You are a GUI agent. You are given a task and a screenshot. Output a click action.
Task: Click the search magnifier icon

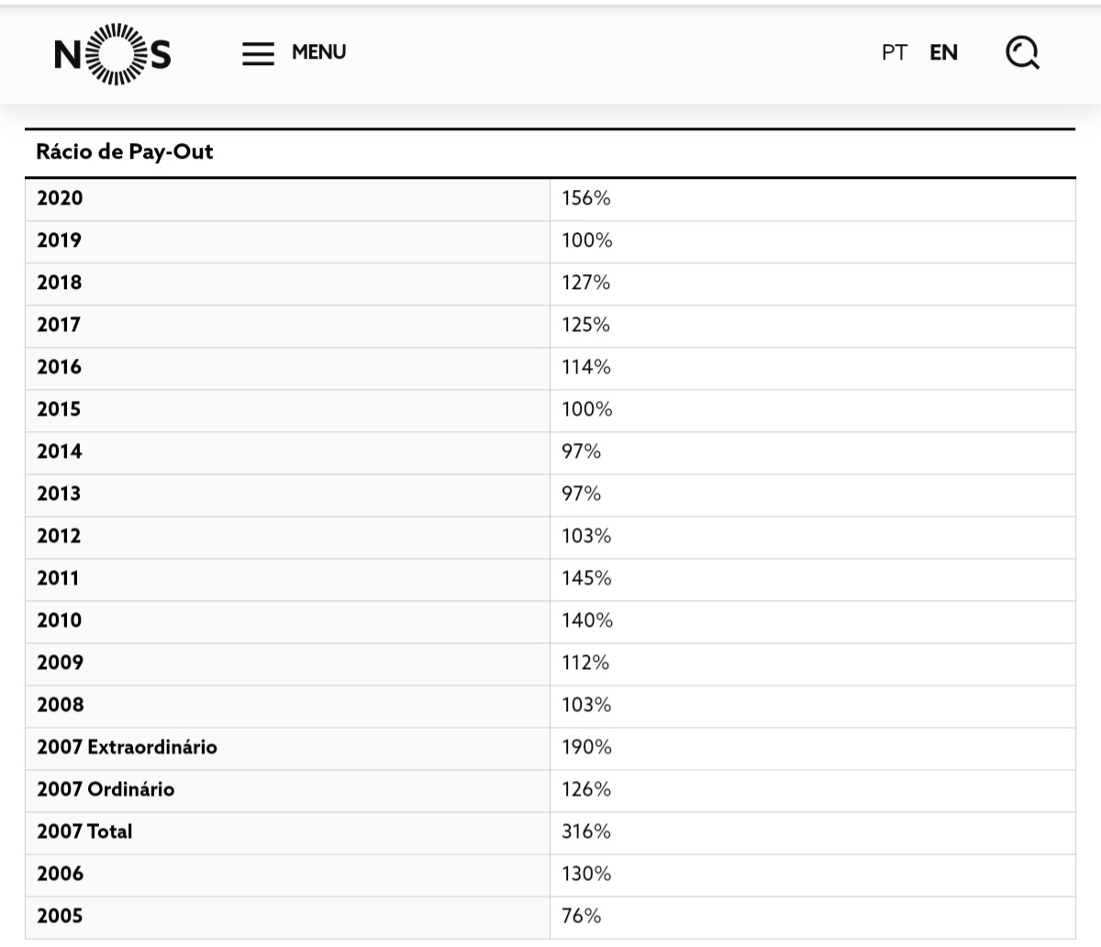pos(1022,53)
